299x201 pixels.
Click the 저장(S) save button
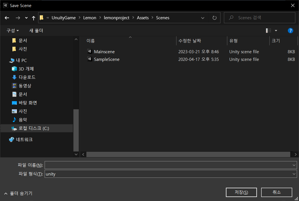(x=241, y=192)
